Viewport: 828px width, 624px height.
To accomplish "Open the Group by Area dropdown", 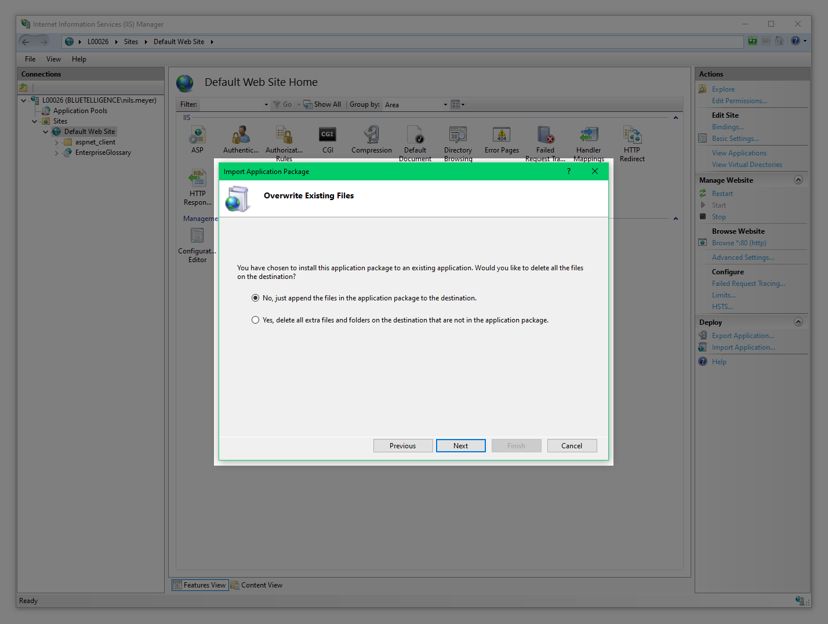I will tap(445, 105).
